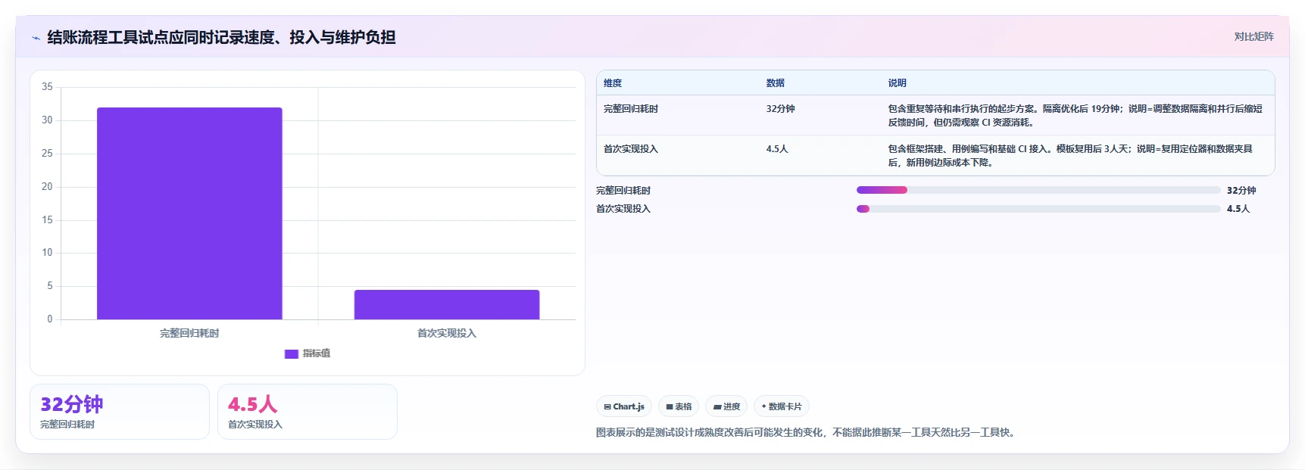The width and height of the screenshot is (1305, 470).
Task: Click the 4.5人 table cell
Action: [x=777, y=149]
